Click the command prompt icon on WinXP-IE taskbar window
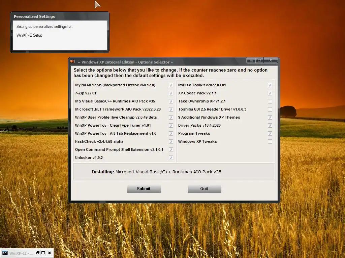This screenshot has width=345, height=258. click(5, 253)
